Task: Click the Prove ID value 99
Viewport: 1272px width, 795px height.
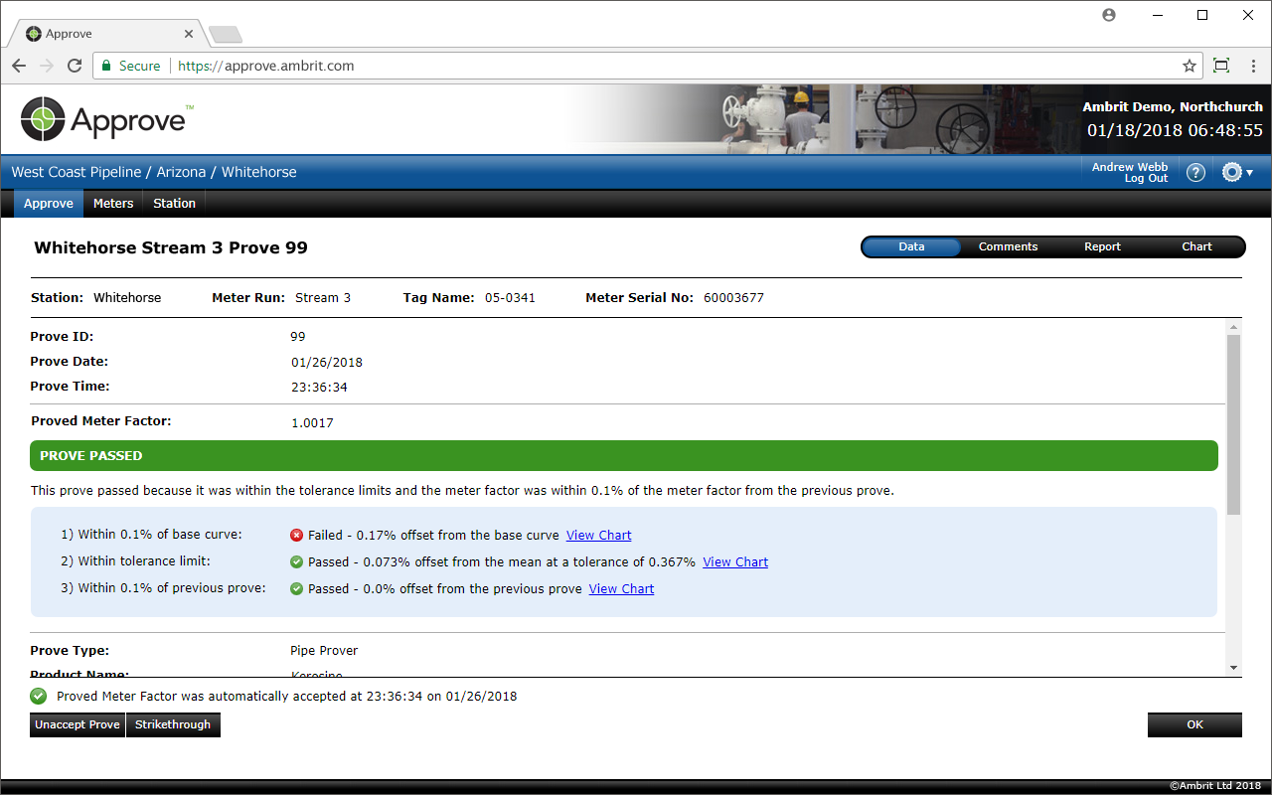Action: [x=298, y=337]
